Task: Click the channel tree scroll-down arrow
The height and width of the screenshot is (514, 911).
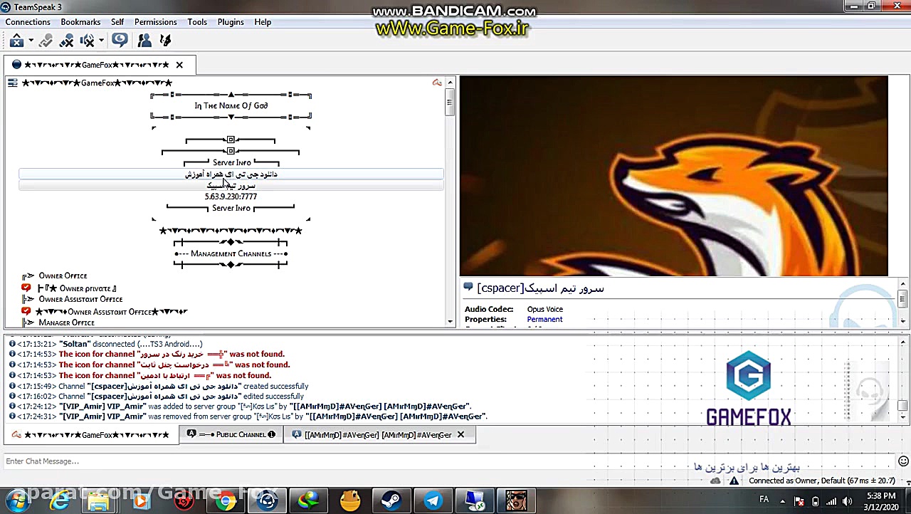Action: coord(450,322)
